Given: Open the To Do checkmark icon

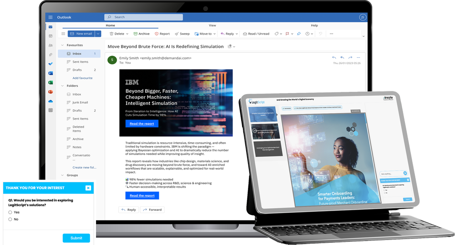Looking at the screenshot, I should pos(51,64).
